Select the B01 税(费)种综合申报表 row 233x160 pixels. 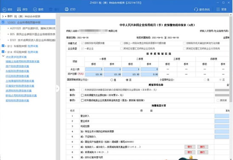click(x=24, y=16)
